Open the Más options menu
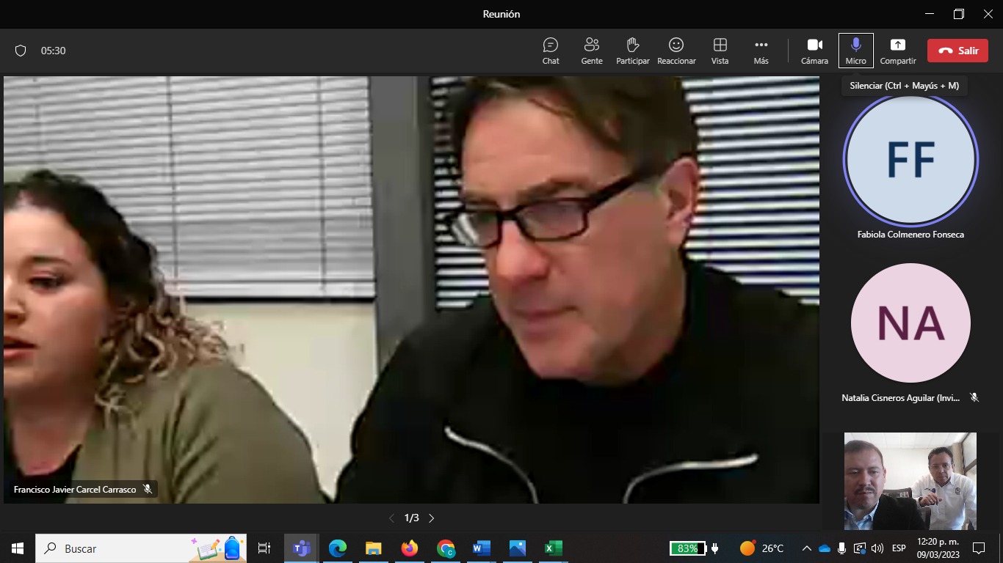1003x563 pixels. [761, 51]
